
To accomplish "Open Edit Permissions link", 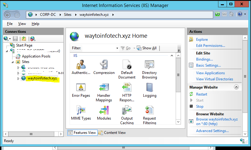I will (x=210, y=46).
